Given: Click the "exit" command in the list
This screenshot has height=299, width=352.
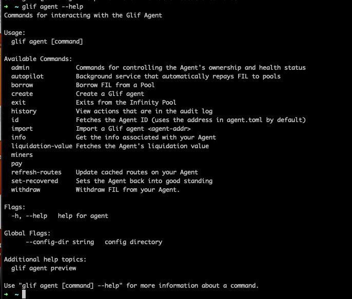Looking at the screenshot, I should (18, 103).
